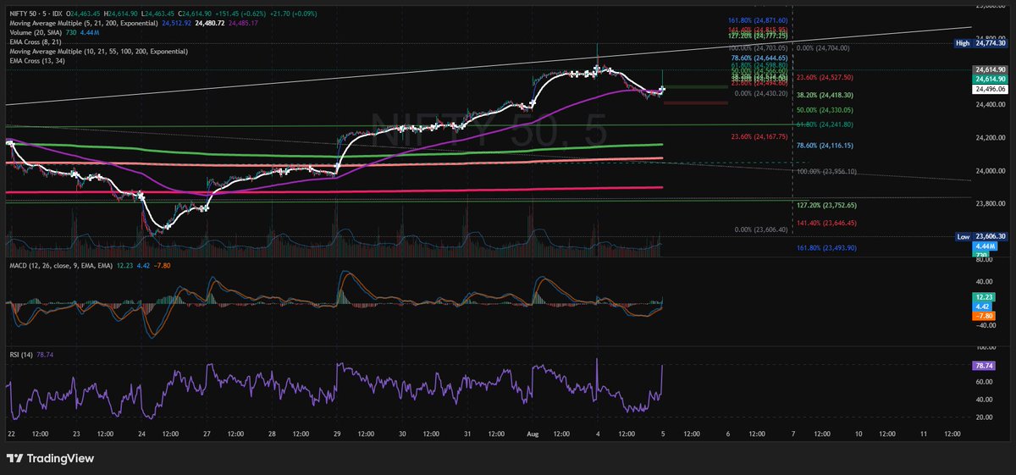Select the RSI (14) indicator legend
Screen dimensions: 1016x475
point(20,353)
